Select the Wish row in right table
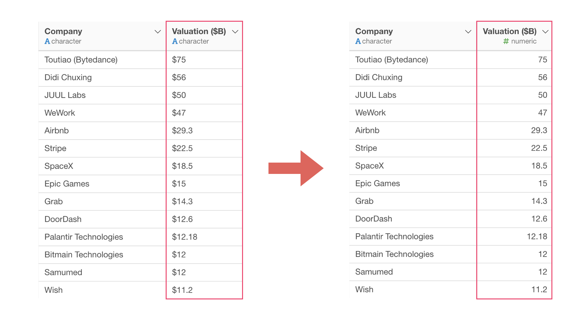This screenshot has height=334, width=586. coord(450,289)
